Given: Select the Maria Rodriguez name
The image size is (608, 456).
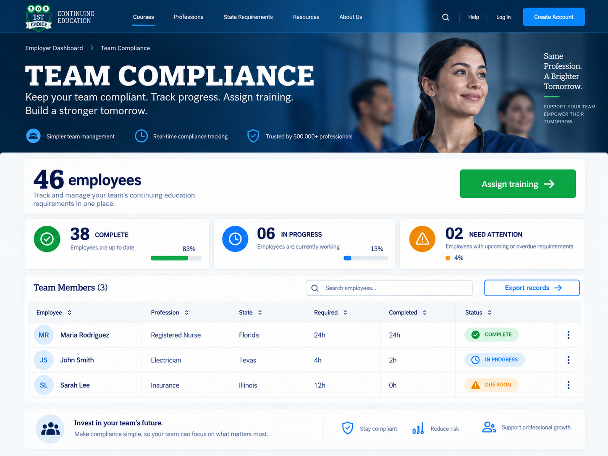Looking at the screenshot, I should 84,335.
